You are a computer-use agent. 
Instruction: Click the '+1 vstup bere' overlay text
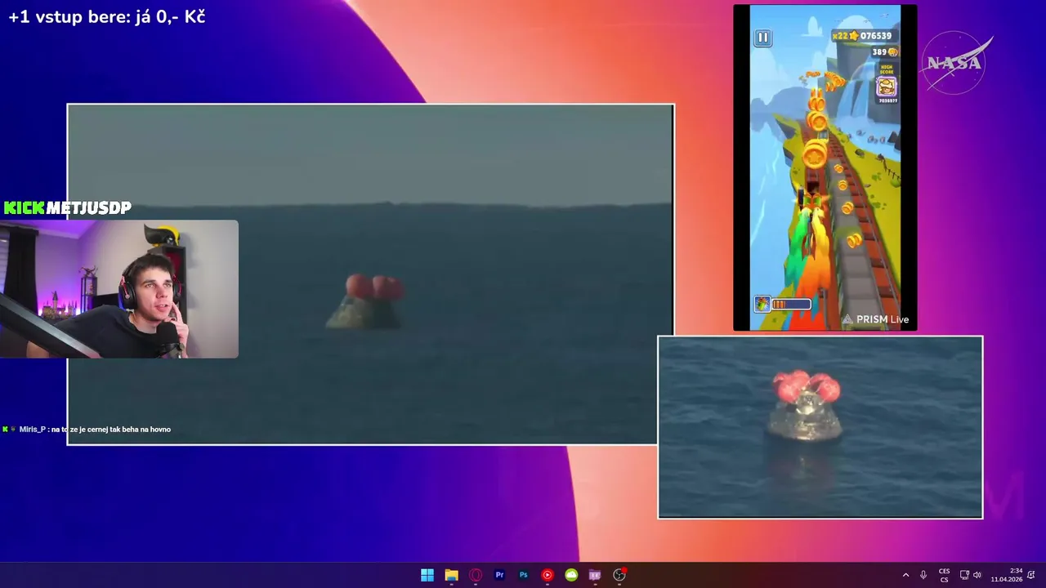(x=106, y=16)
